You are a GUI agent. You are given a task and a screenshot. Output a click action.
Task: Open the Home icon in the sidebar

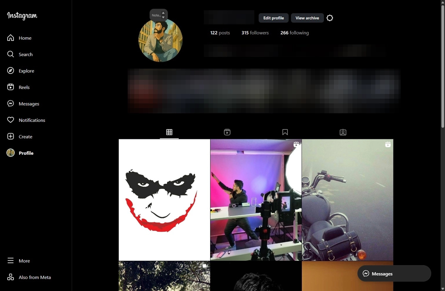[x=10, y=38]
